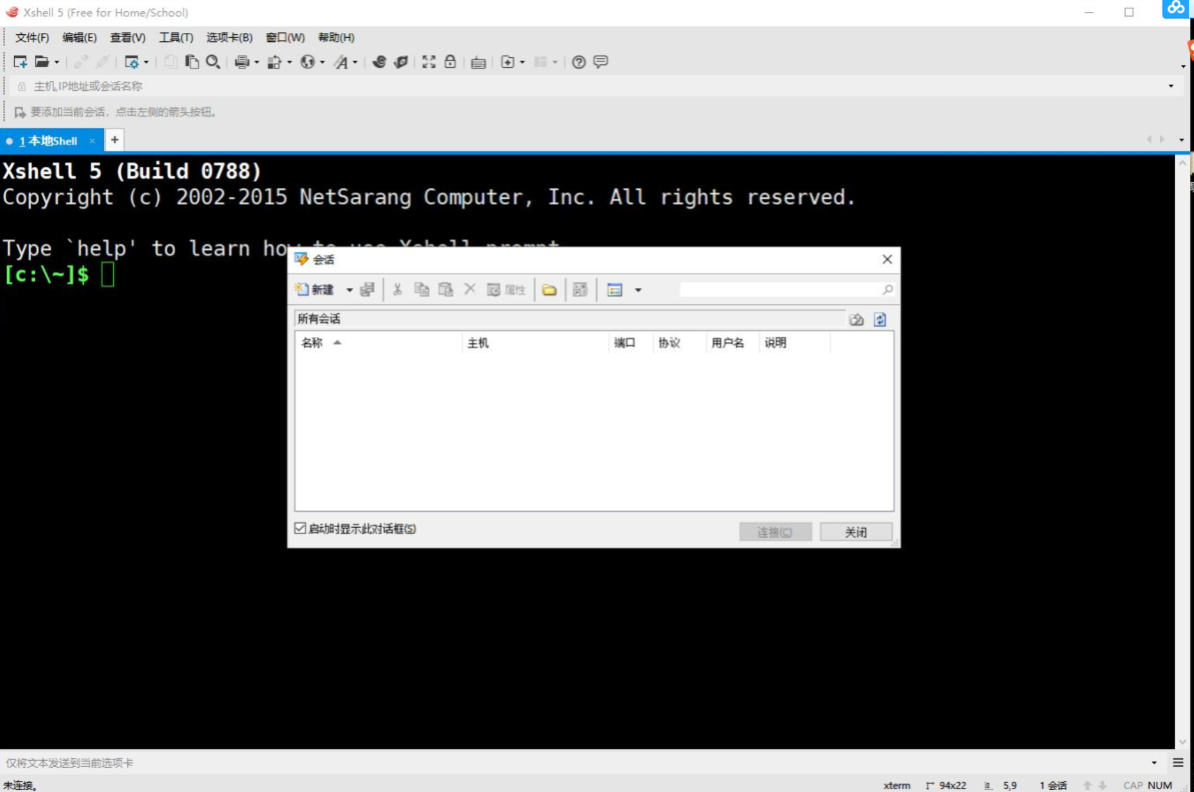
Task: Open the font dropdown arrow in toolbar
Action: (355, 63)
